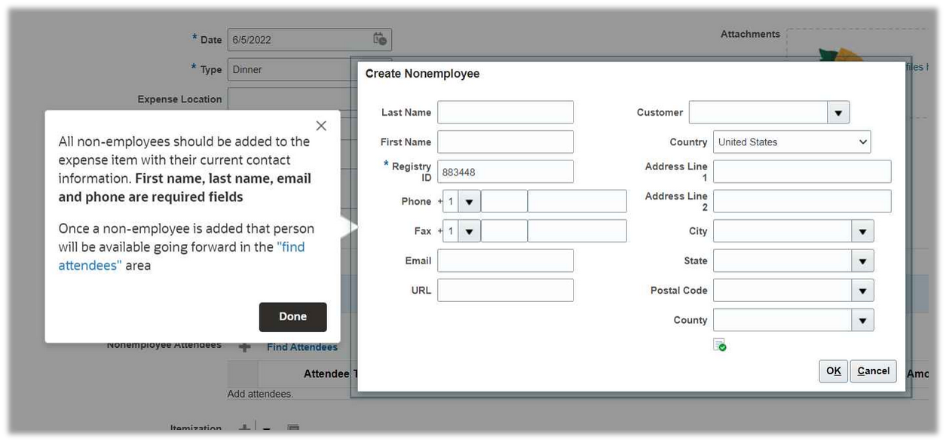
Task: Expand the Postal Code dropdown
Action: (862, 290)
